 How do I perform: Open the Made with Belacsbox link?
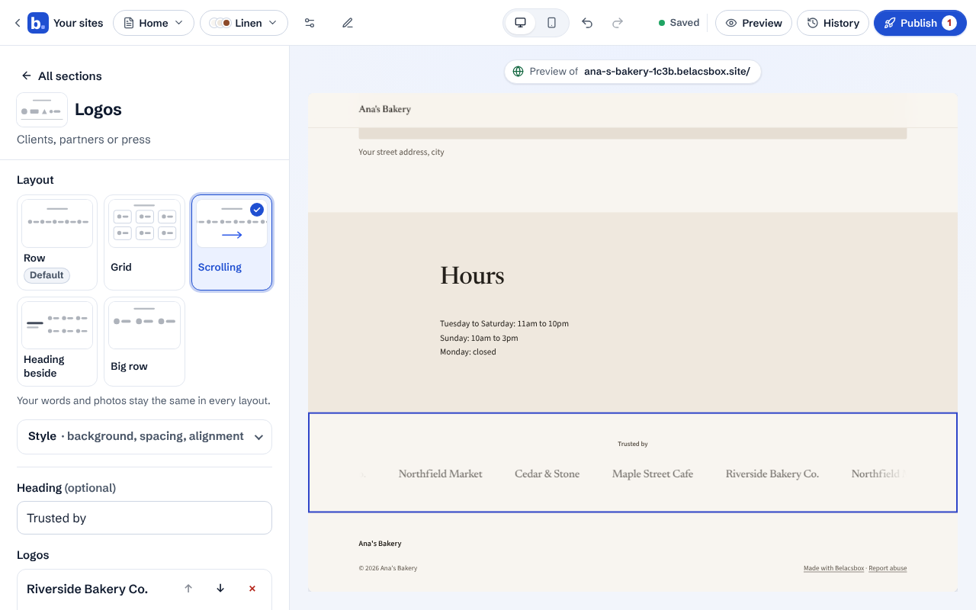(833, 568)
